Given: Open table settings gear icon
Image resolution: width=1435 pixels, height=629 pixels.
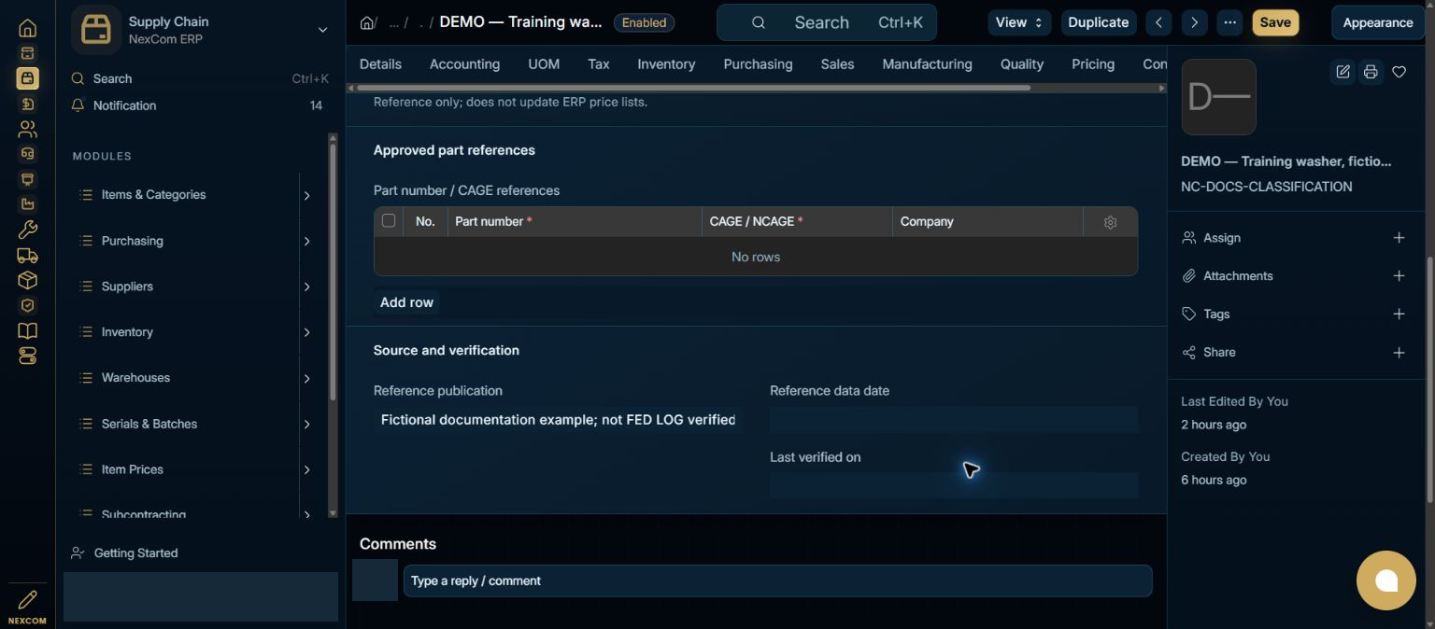Looking at the screenshot, I should click(1110, 222).
